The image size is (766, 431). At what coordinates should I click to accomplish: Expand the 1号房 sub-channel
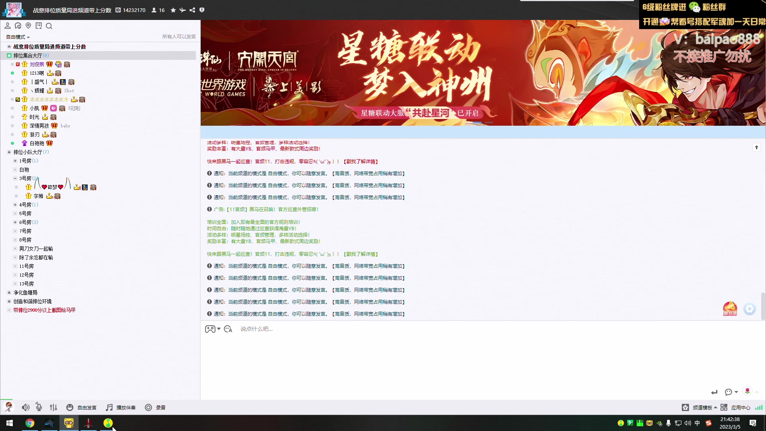click(x=15, y=161)
